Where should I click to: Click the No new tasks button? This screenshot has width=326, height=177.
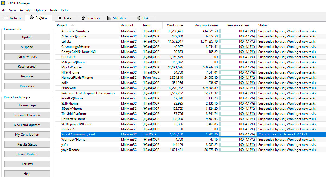tap(27, 57)
